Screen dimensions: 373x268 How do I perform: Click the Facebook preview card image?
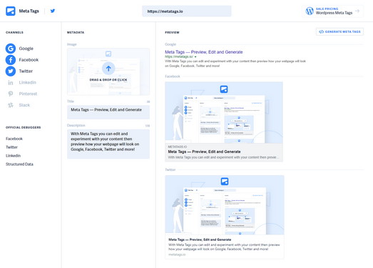pyautogui.click(x=224, y=112)
